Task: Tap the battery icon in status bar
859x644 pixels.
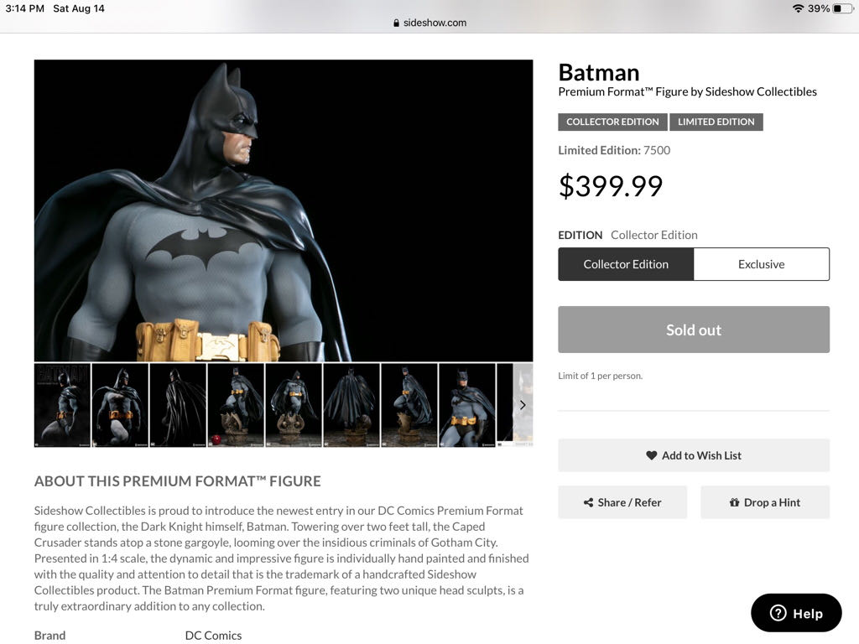Action: pos(842,8)
